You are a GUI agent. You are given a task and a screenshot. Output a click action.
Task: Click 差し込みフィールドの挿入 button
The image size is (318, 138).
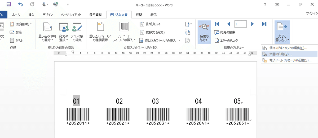[x=158, y=40]
